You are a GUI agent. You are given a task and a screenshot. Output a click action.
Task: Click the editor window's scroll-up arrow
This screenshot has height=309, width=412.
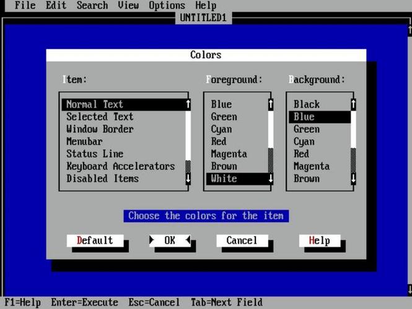point(410,30)
